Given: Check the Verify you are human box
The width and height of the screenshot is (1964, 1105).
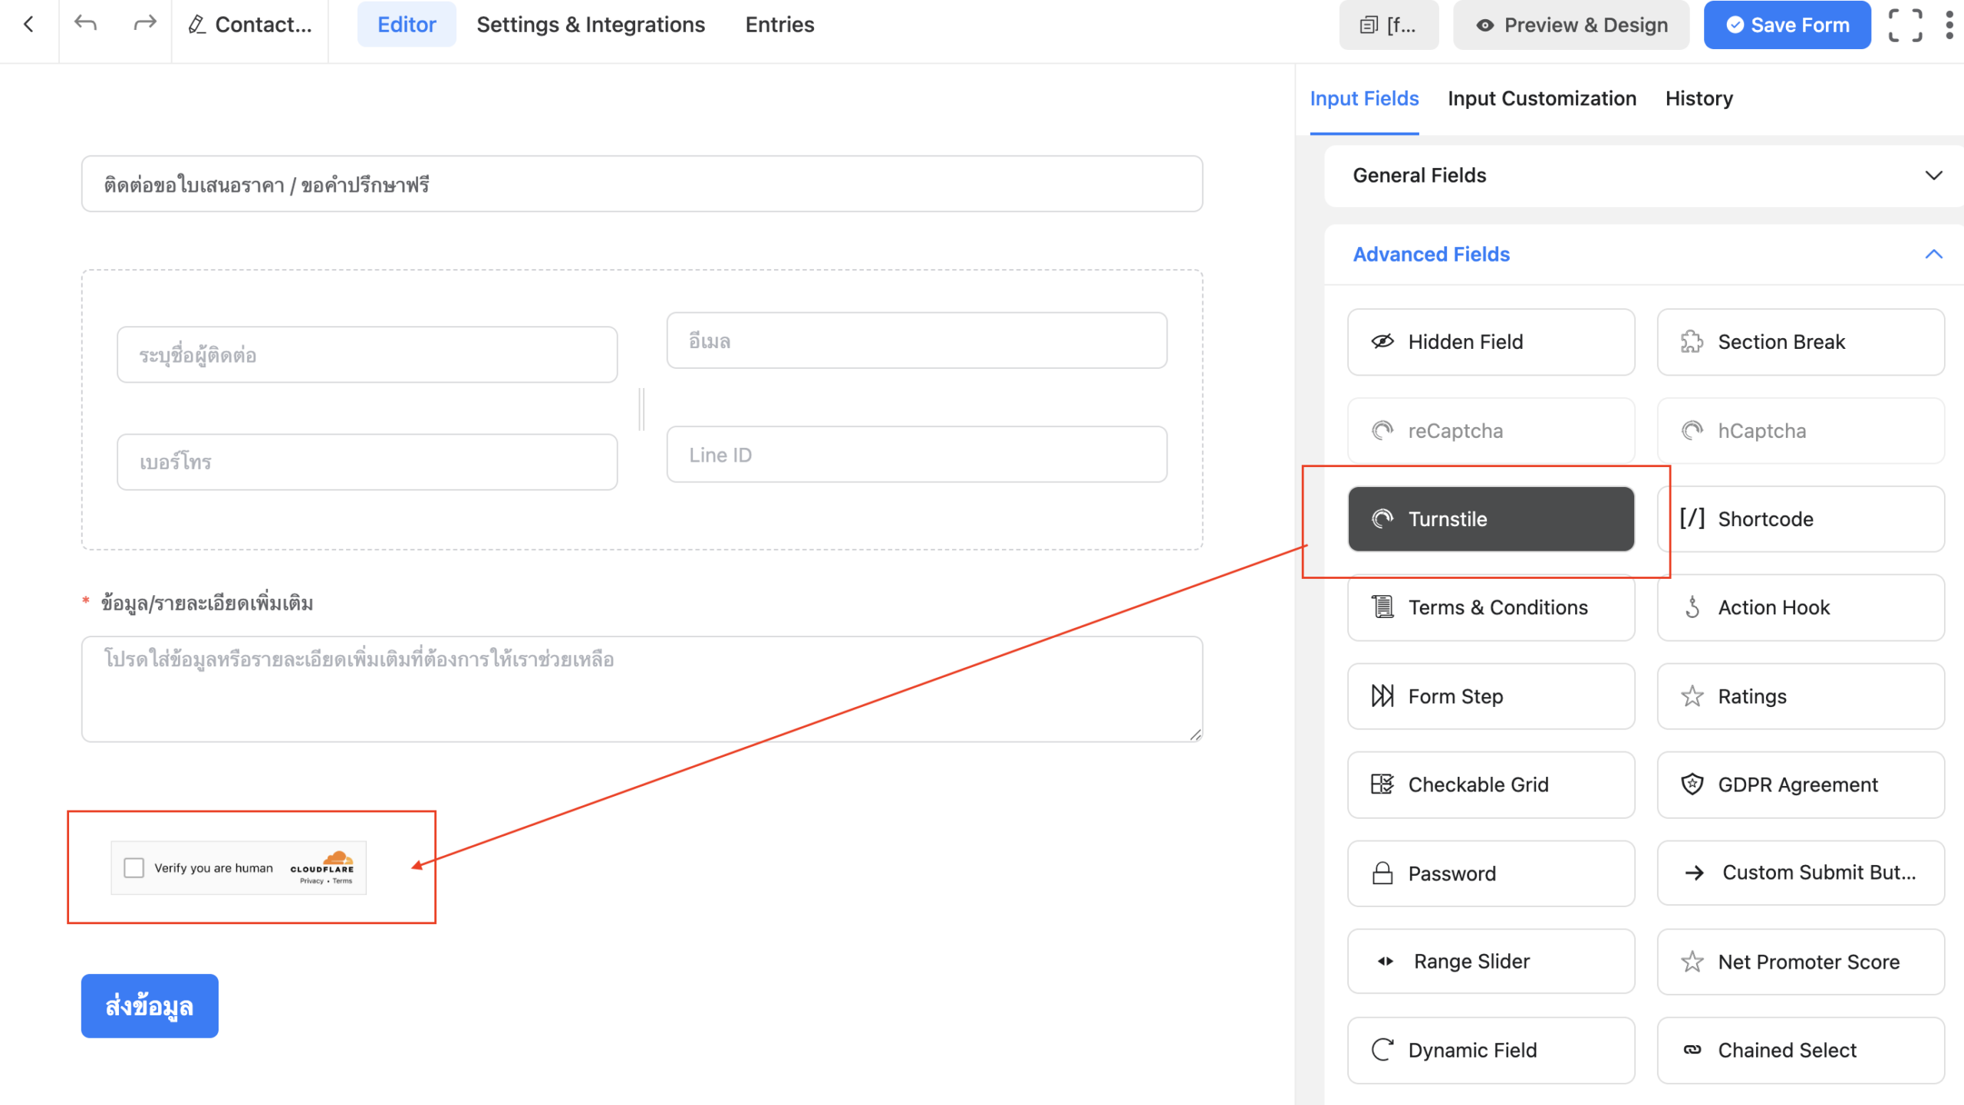Looking at the screenshot, I should (134, 867).
